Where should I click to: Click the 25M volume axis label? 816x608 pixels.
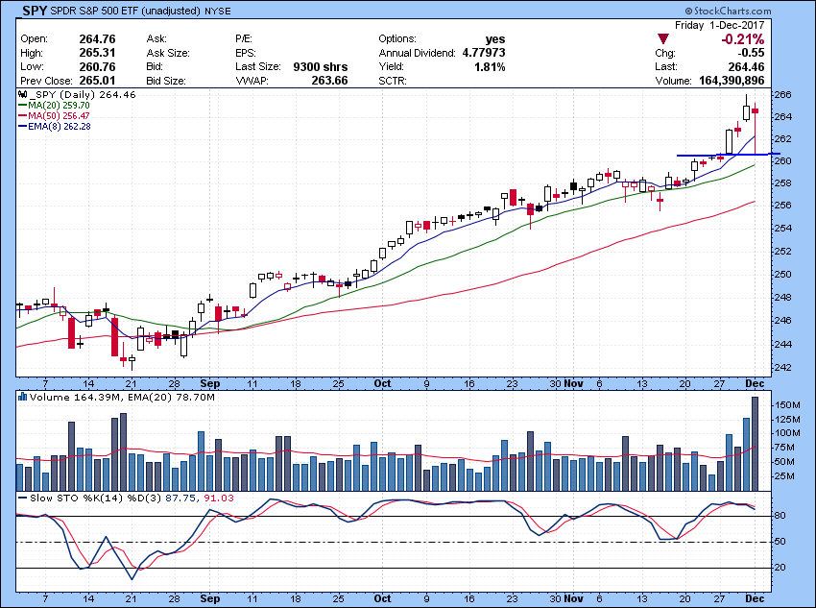[785, 476]
